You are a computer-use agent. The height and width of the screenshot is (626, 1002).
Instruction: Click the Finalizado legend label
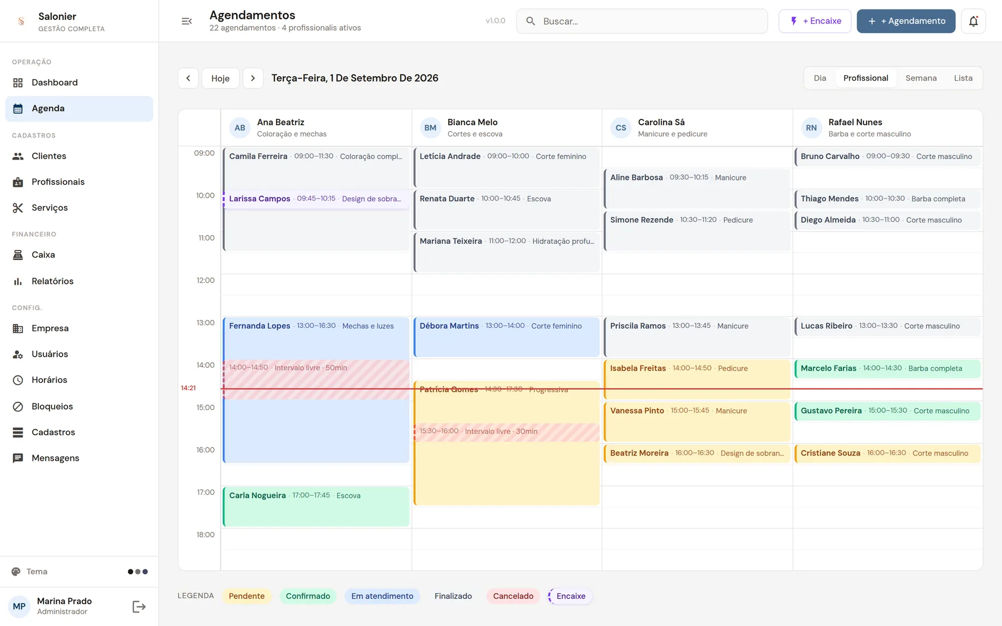[453, 596]
